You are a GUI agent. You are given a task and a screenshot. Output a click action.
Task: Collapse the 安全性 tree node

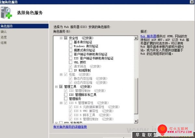coord(61,38)
